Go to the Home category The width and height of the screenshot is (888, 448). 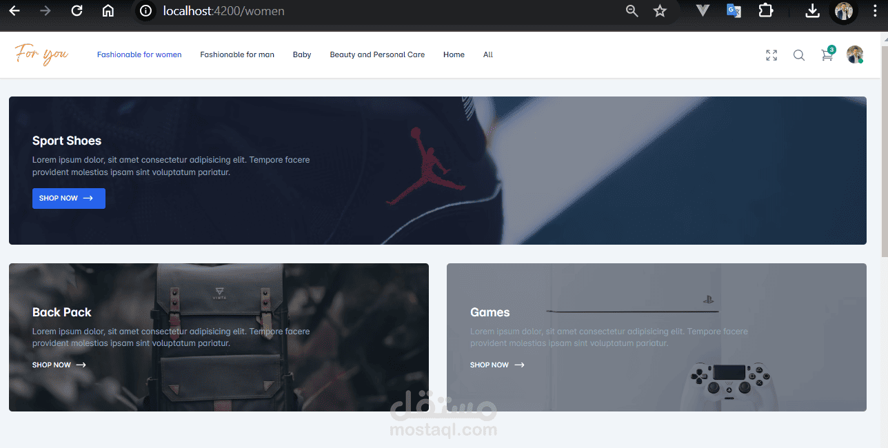pyautogui.click(x=454, y=54)
